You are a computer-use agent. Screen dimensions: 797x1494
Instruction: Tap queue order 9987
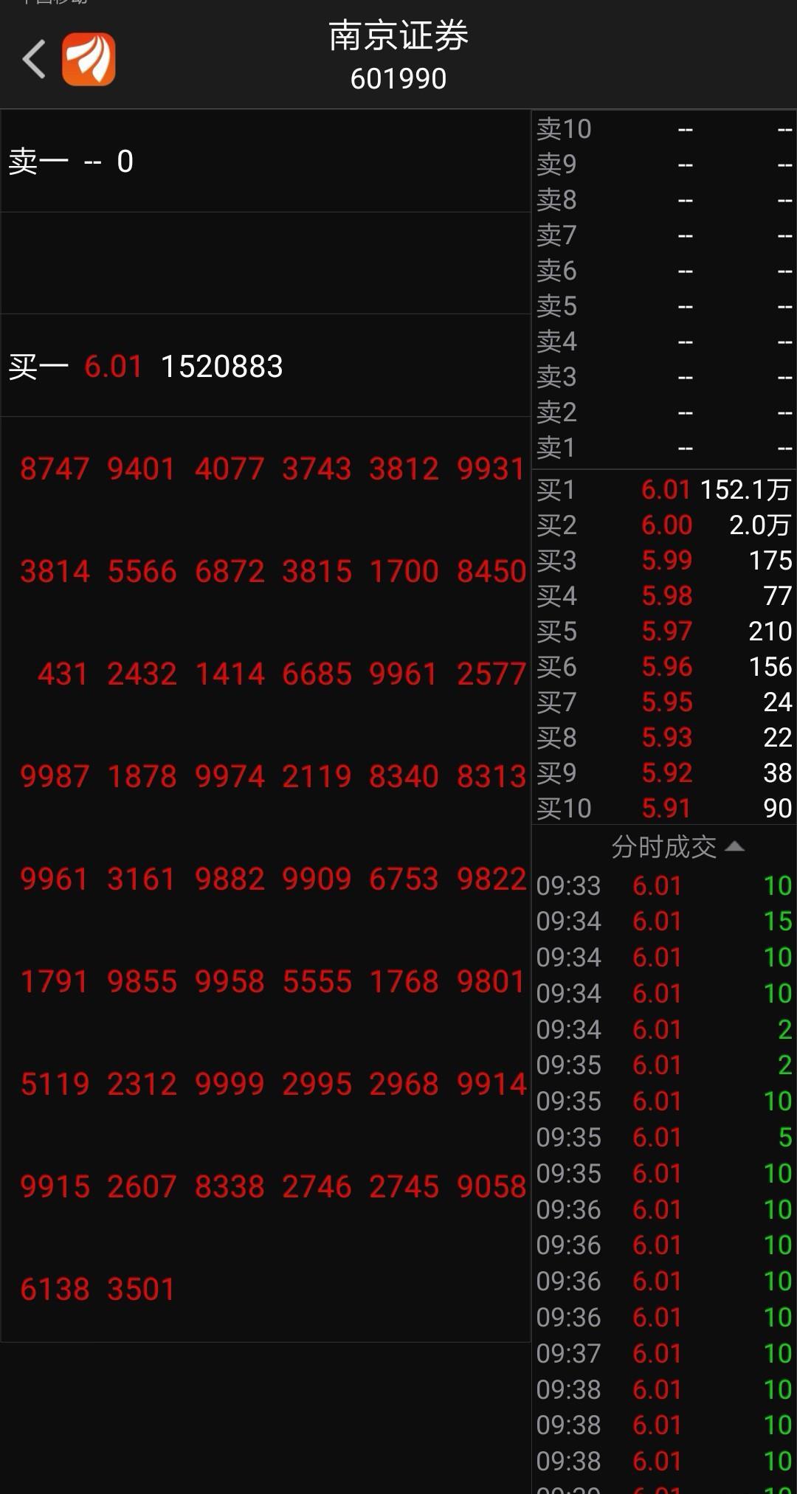click(x=55, y=776)
